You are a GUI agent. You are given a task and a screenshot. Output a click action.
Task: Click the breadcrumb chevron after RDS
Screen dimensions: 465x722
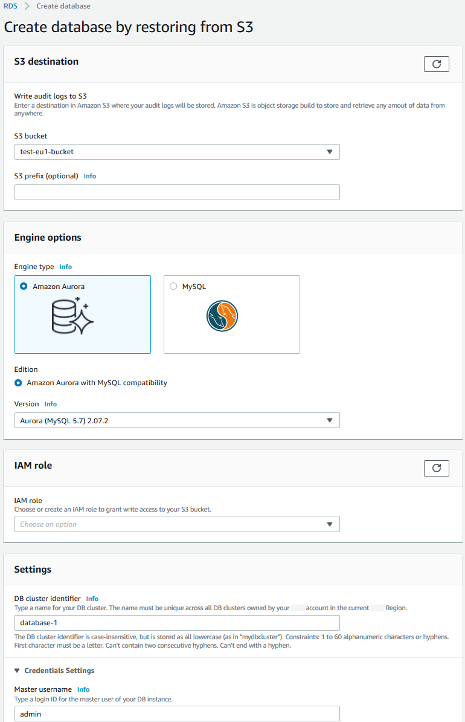click(27, 6)
